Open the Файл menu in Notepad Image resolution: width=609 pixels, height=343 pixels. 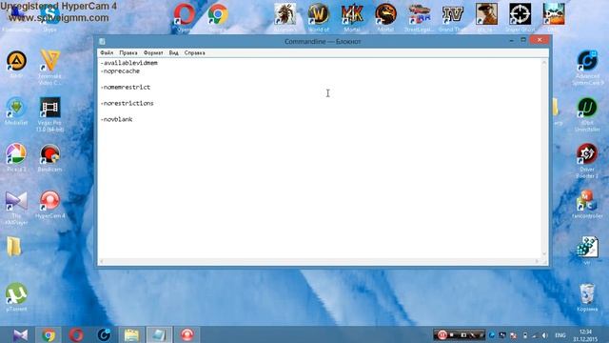(x=107, y=52)
